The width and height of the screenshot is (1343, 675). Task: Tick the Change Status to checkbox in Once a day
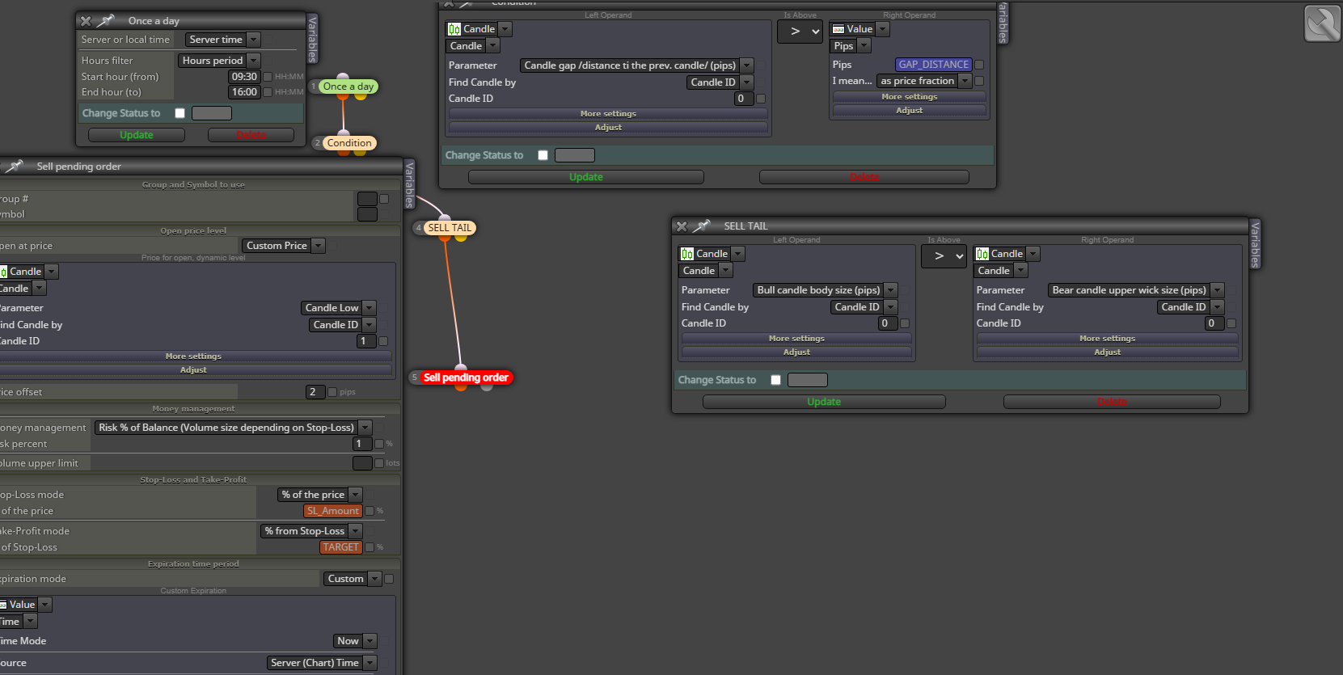tap(180, 113)
